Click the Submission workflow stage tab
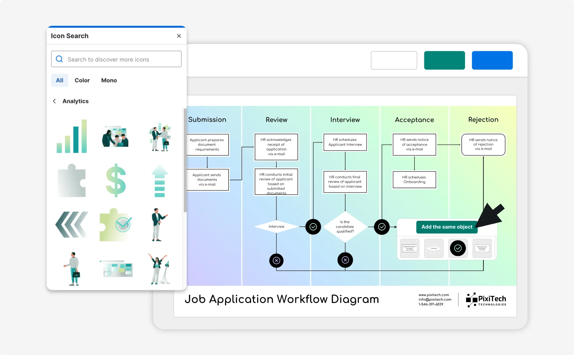Image resolution: width=574 pixels, height=355 pixels. tap(207, 119)
